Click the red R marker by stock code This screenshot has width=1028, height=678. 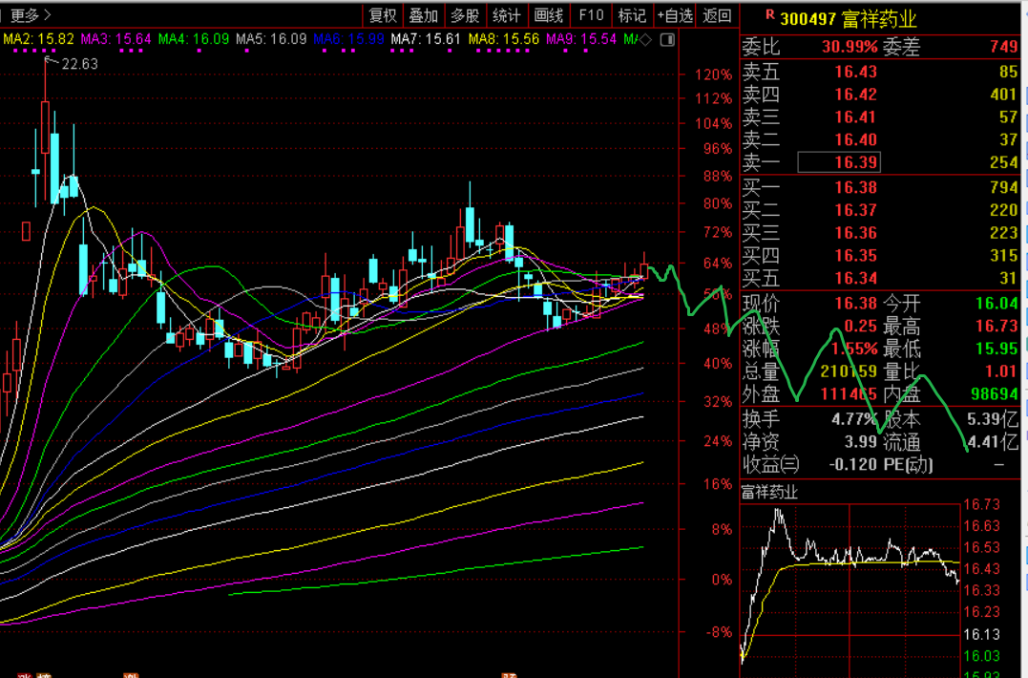tap(769, 13)
